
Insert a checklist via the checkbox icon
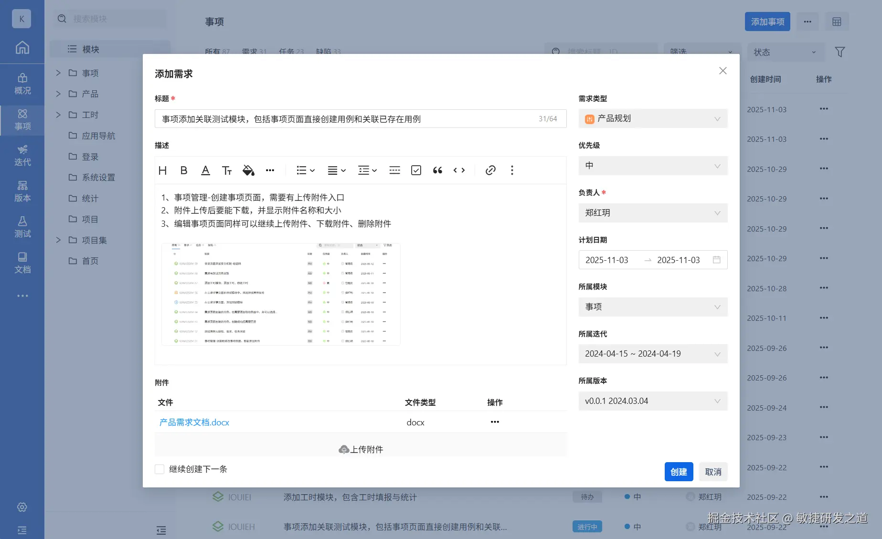coord(416,170)
